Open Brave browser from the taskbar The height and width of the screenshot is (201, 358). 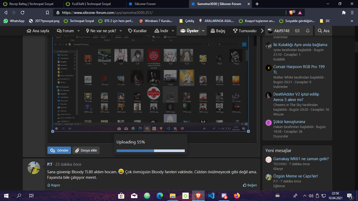[x=198, y=196]
